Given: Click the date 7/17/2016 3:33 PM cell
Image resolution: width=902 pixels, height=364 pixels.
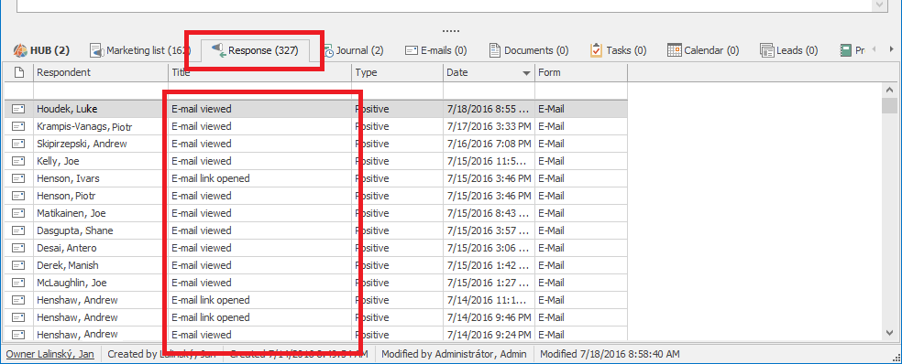Looking at the screenshot, I should pos(489,126).
